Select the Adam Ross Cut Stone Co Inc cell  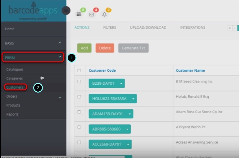point(199,112)
